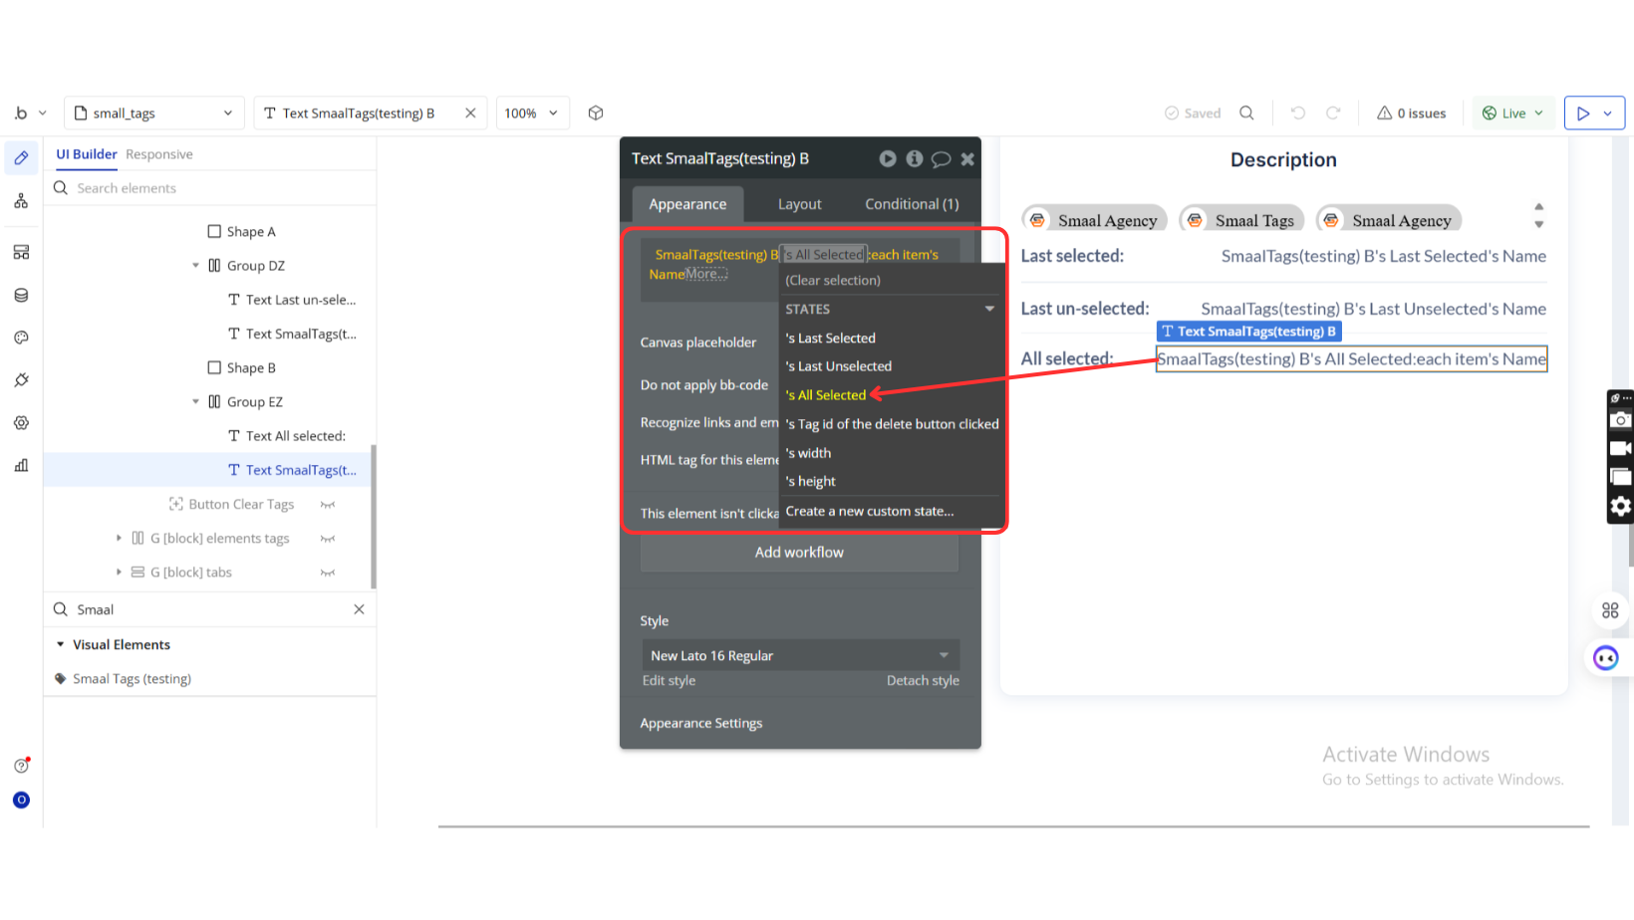Select 's Last Unselected from states menu
Image resolution: width=1634 pixels, height=920 pixels.
tap(838, 366)
